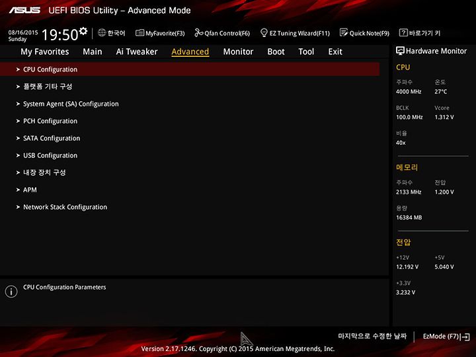Select the Advanced tab
Screen dimensions: 476x357
point(190,52)
